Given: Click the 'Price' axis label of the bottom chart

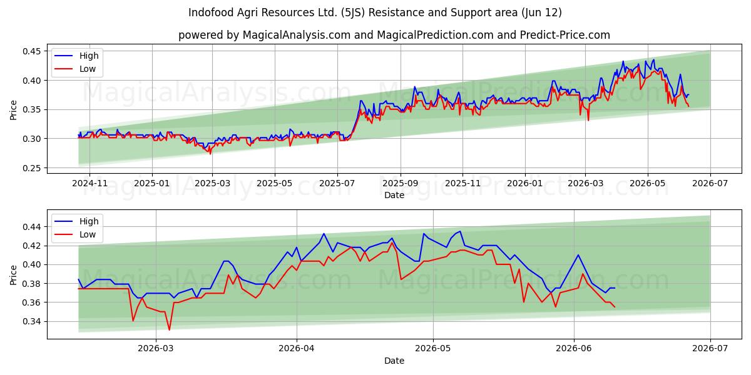Looking at the screenshot, I should [14, 274].
